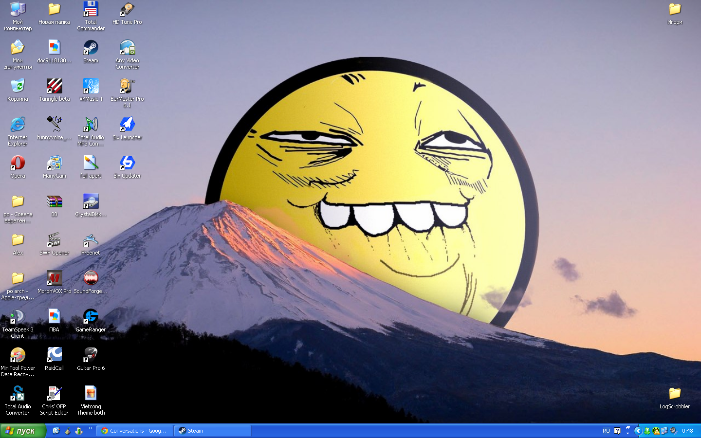Open the Steam desktop shortcut

tap(91, 48)
